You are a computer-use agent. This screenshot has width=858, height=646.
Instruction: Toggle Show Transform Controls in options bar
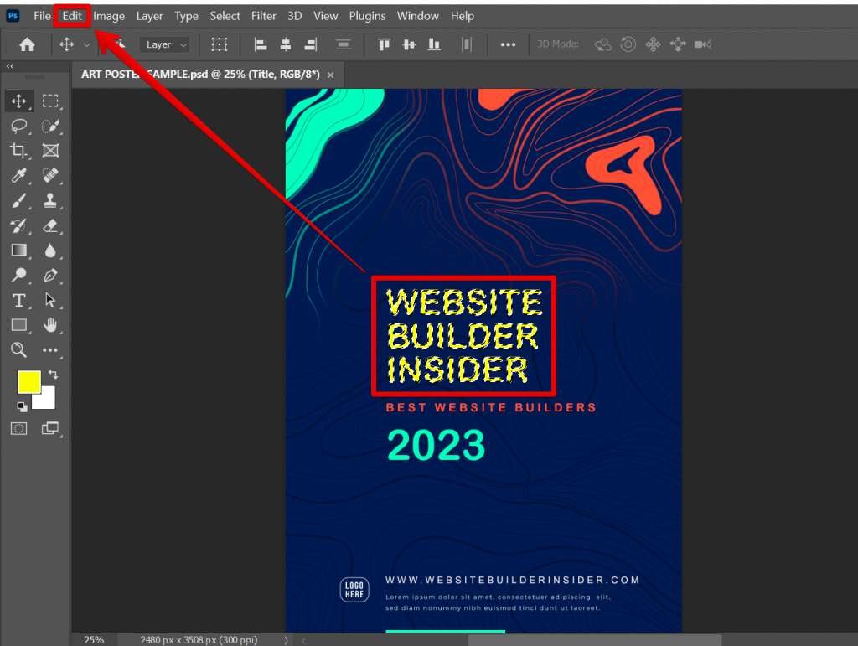coord(220,44)
